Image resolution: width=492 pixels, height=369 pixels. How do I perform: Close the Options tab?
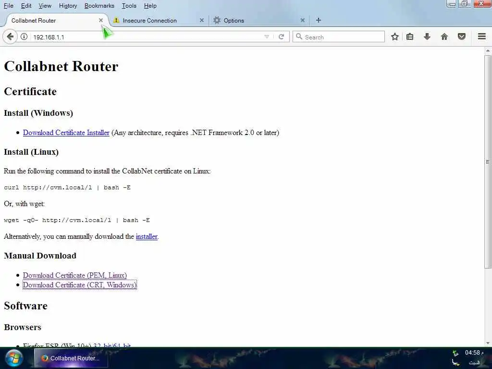(303, 20)
